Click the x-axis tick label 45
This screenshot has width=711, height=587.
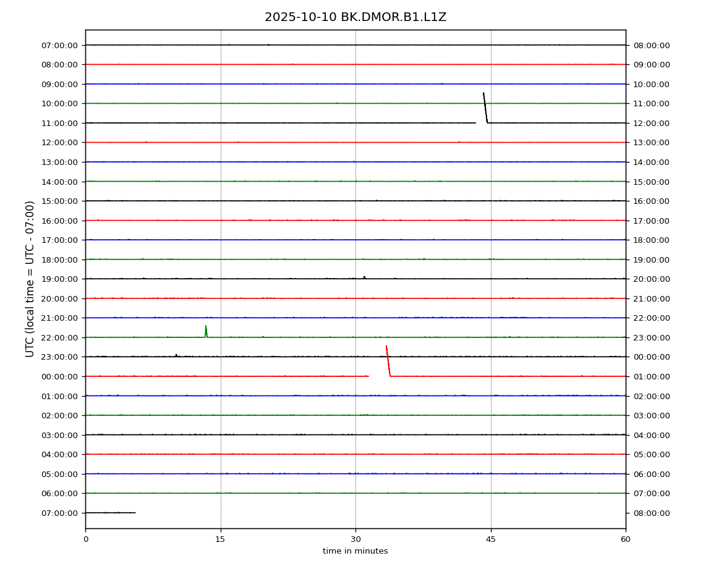(x=491, y=539)
